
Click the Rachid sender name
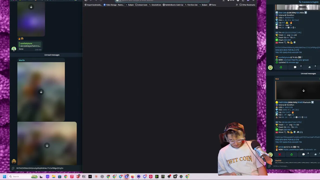coord(278,161)
